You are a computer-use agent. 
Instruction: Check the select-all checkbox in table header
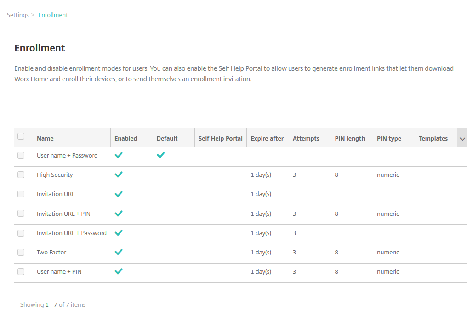(21, 136)
